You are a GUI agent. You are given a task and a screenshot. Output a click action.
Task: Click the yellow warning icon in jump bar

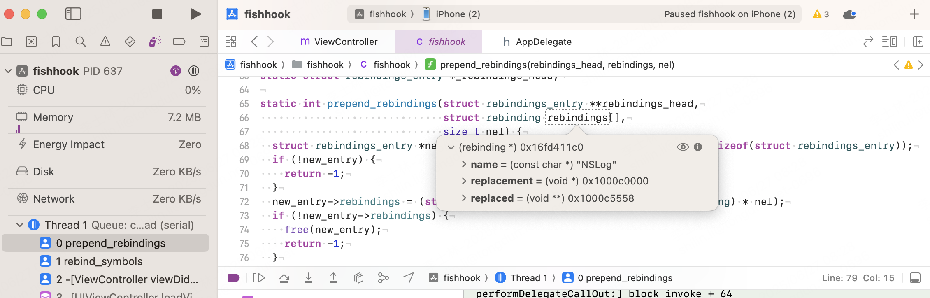click(x=909, y=65)
